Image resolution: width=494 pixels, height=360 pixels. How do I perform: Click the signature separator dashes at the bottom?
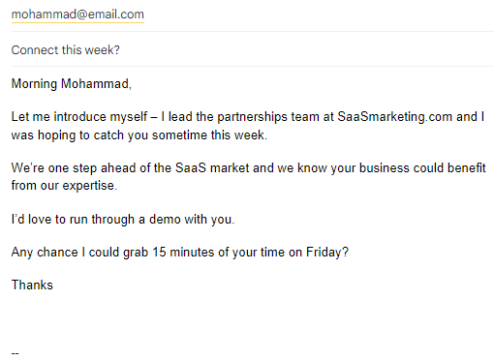[15, 353]
